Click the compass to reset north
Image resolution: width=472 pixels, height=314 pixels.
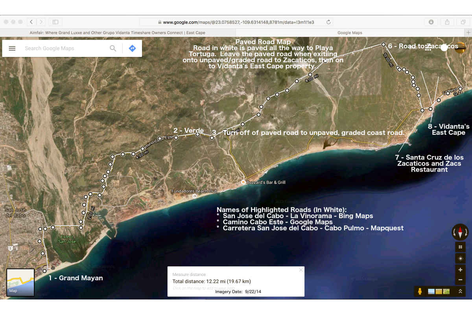[460, 232]
